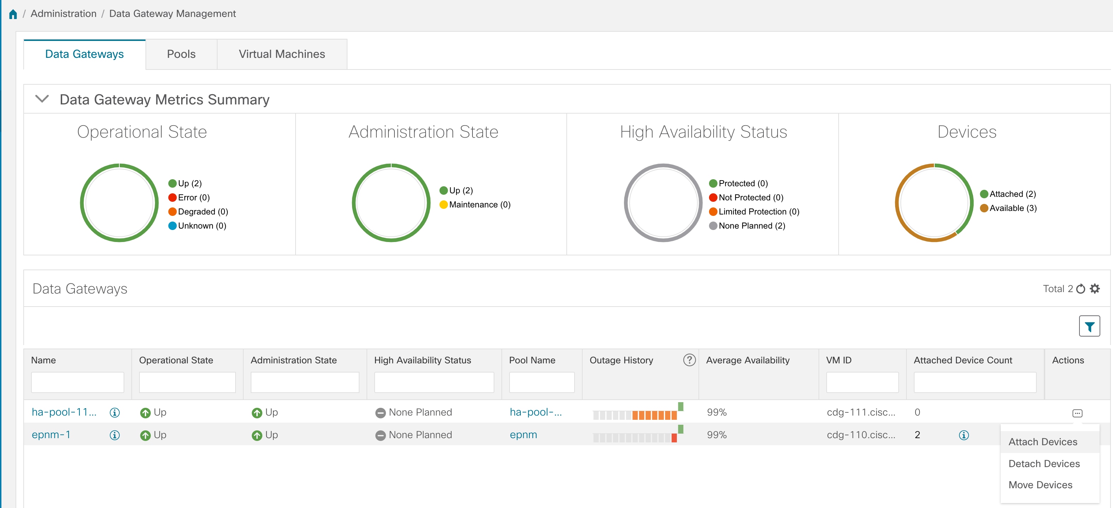Click the Name column filter field

coord(77,382)
